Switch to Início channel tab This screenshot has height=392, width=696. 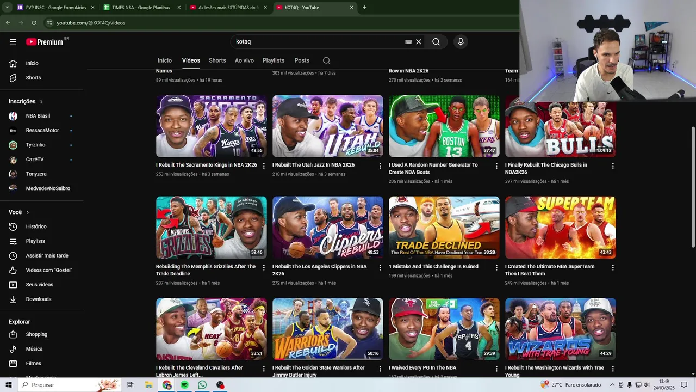click(165, 60)
